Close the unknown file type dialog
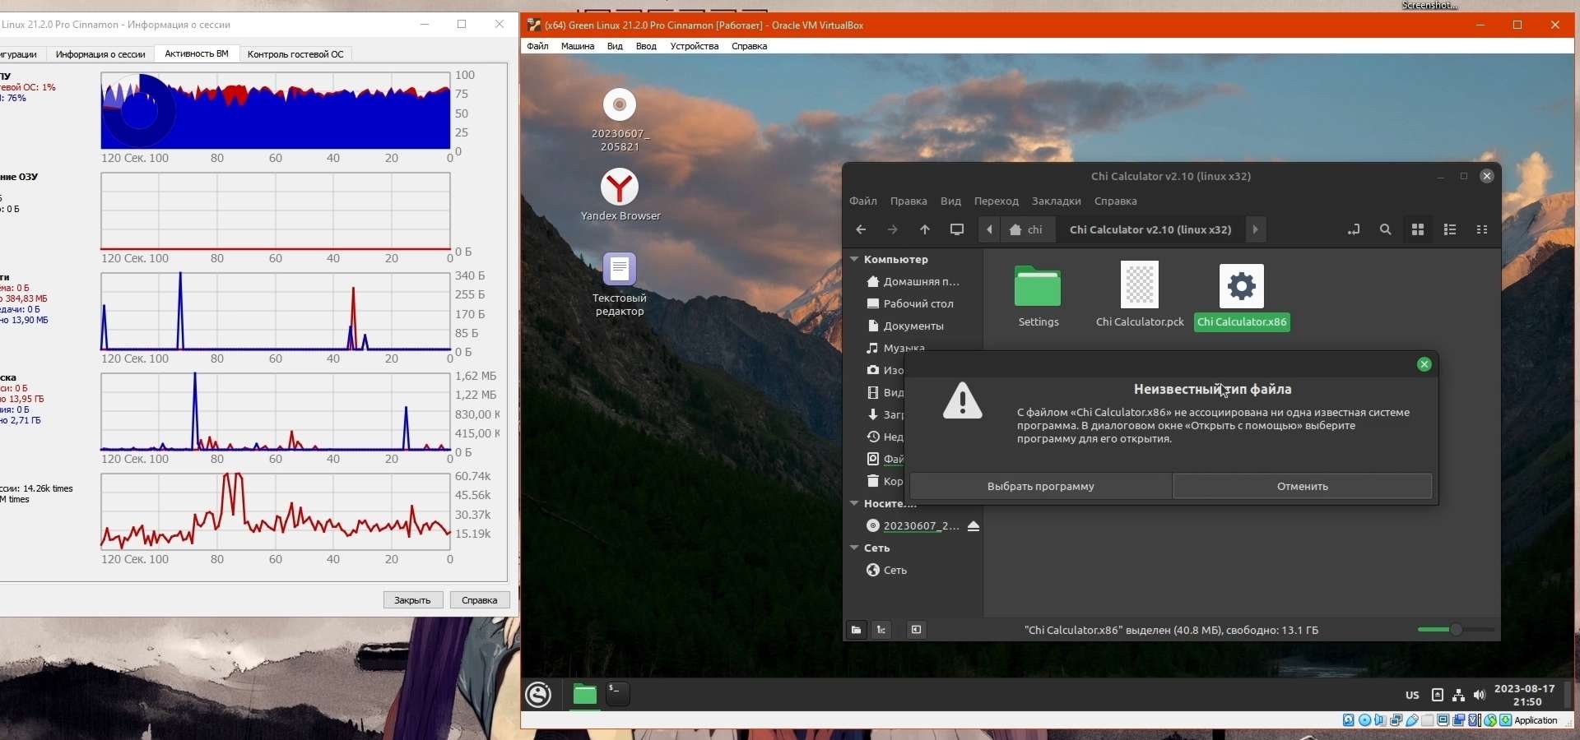The width and height of the screenshot is (1580, 740). tap(1424, 364)
